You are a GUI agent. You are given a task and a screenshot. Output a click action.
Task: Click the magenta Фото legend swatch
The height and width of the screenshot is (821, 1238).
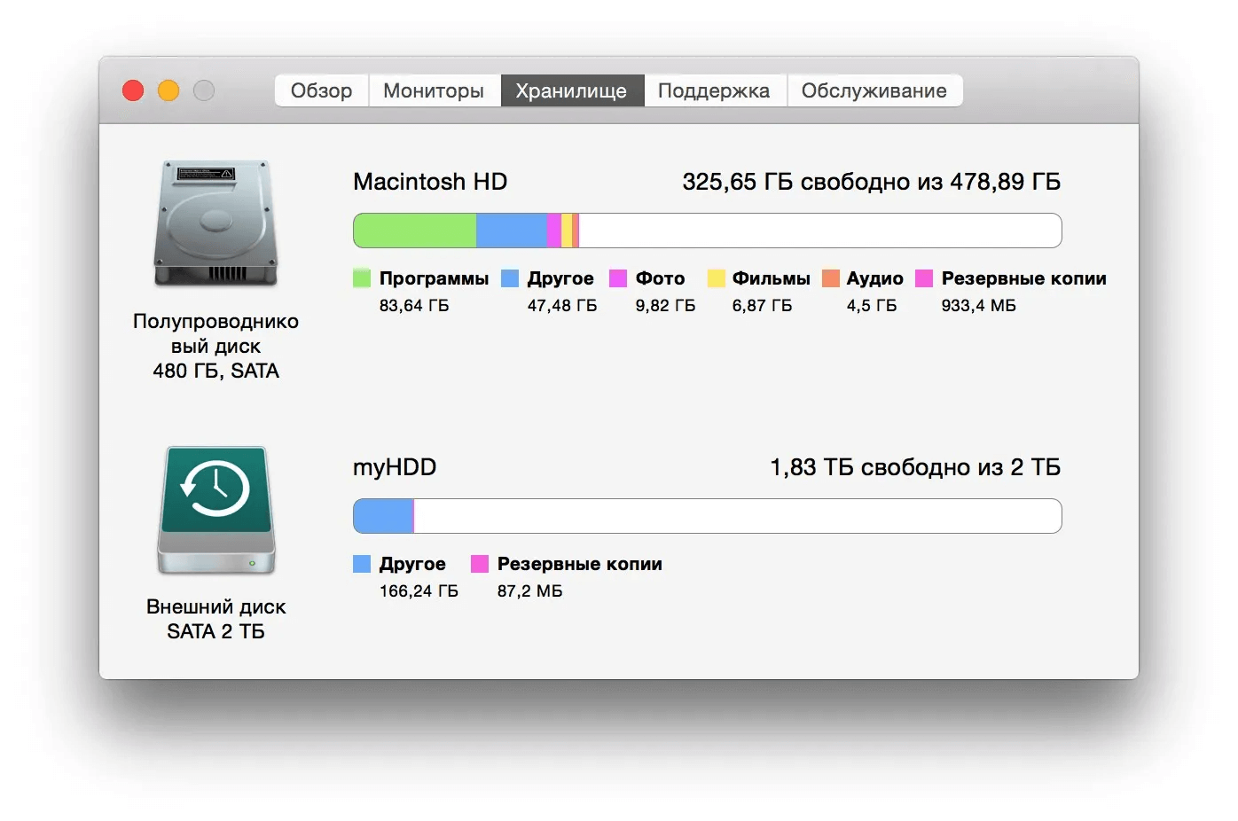(x=618, y=278)
